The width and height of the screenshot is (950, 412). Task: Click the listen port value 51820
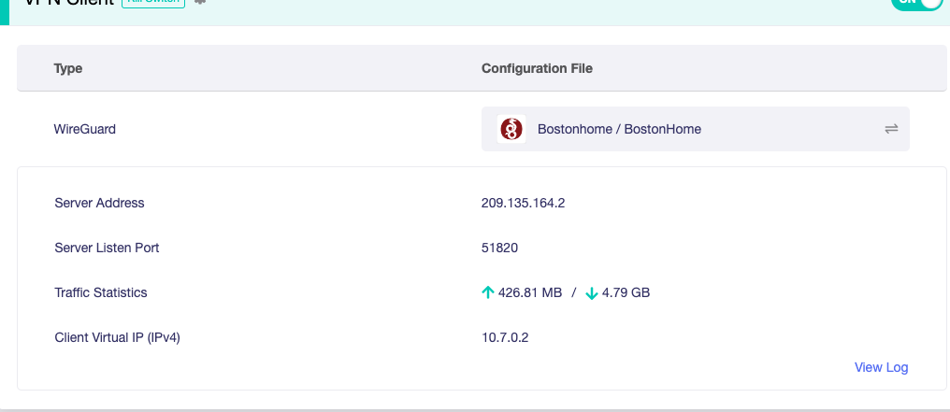(x=499, y=248)
